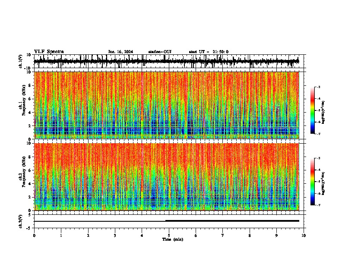Screen dimensions: 342x264
Task: Click time axis tick label 7
Action: 223,236
